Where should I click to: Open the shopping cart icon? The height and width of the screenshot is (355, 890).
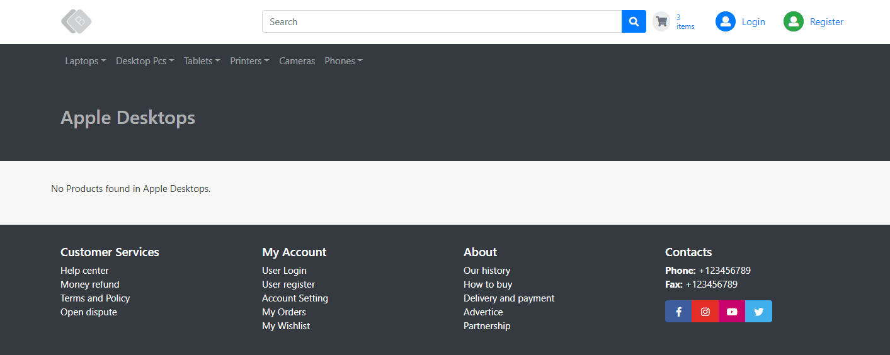click(x=661, y=21)
